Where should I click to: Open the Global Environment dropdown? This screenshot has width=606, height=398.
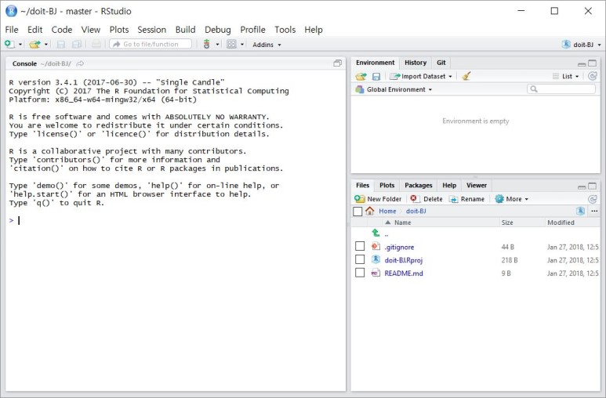point(394,89)
